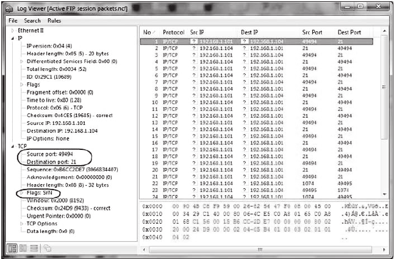
Task: Click hex dump line 0x0020
Action: pos(265,222)
